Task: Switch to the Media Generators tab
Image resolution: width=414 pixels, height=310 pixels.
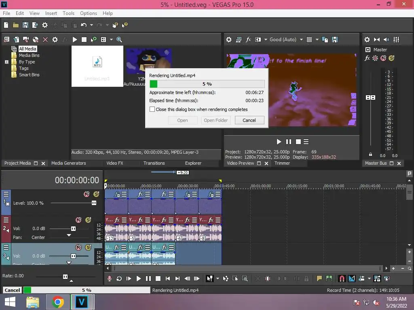Action: point(69,163)
